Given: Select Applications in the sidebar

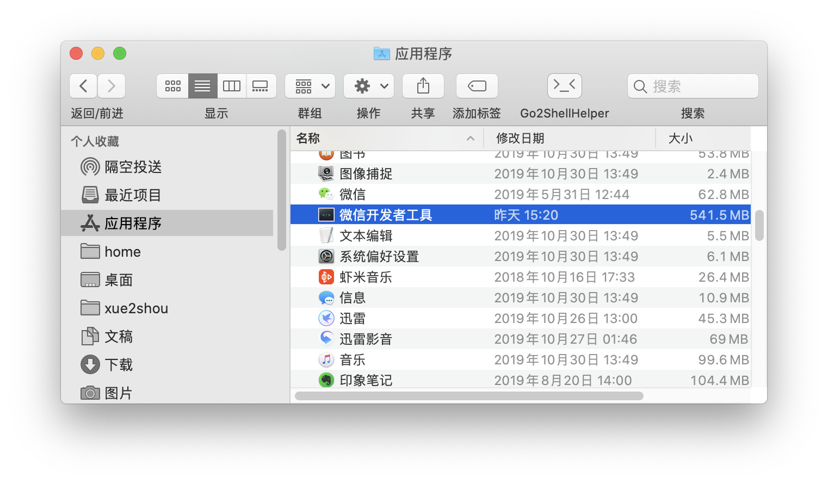Looking at the screenshot, I should tap(167, 223).
